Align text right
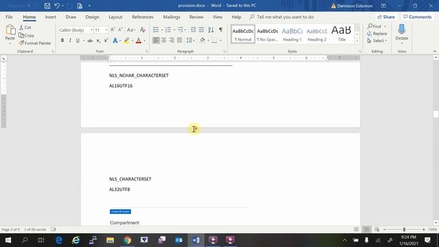Viewport: 439px width, 247px height. pyautogui.click(x=171, y=40)
